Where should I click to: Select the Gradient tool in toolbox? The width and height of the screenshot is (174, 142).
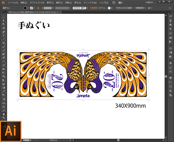pyautogui.click(x=4, y=88)
